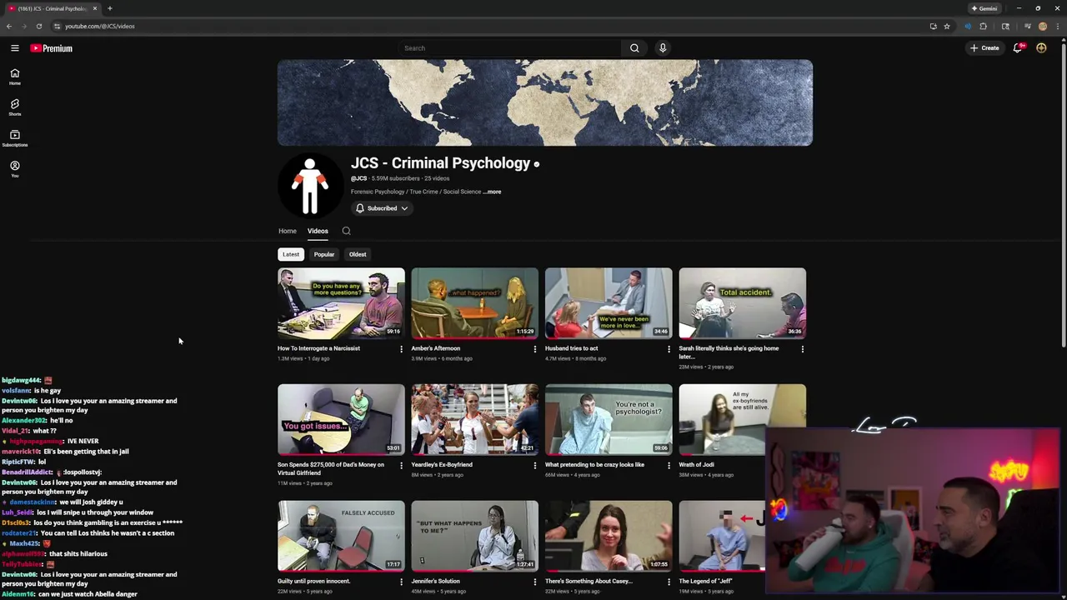
Task: Open options for 'There's Something About Casey'
Action: pyautogui.click(x=669, y=582)
